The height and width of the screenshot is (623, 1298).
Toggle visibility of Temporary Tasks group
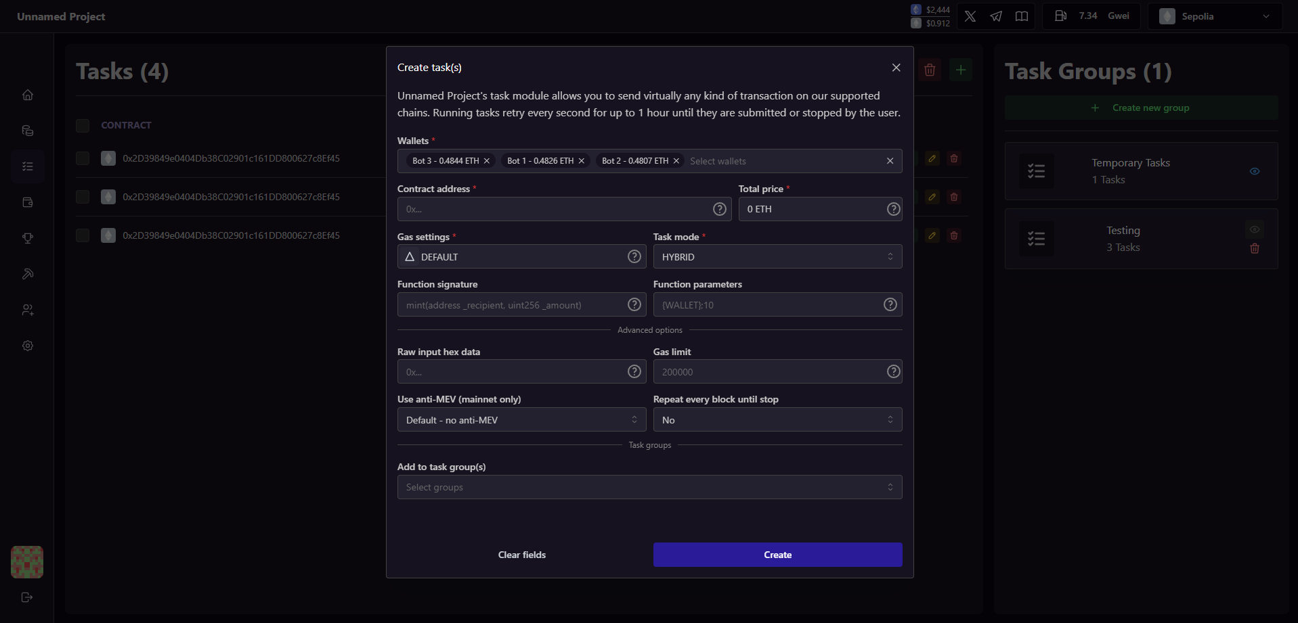pos(1255,171)
